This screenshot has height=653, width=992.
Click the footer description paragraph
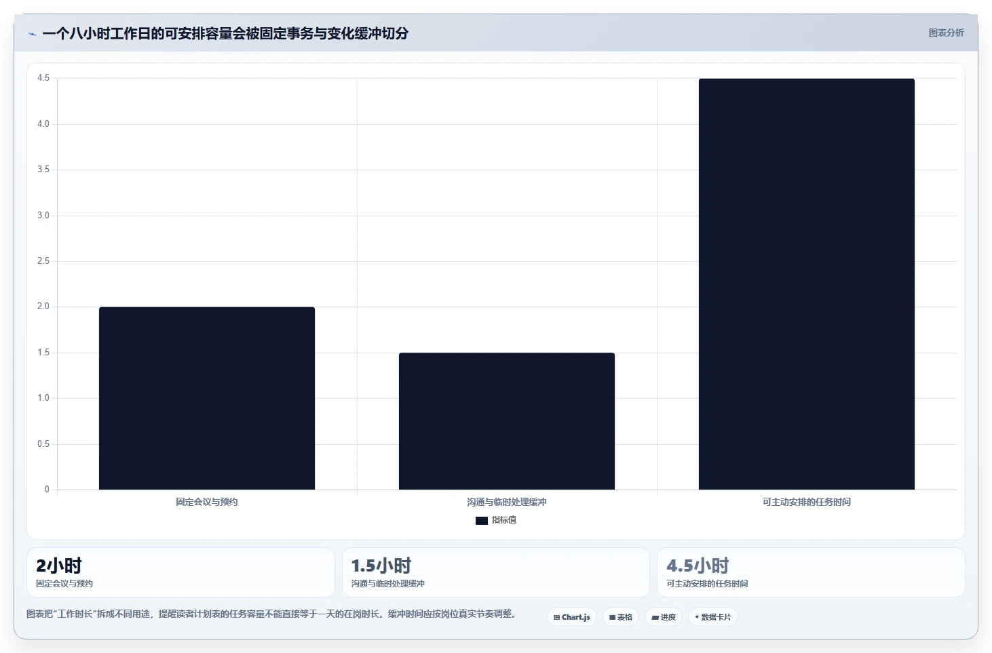[271, 614]
